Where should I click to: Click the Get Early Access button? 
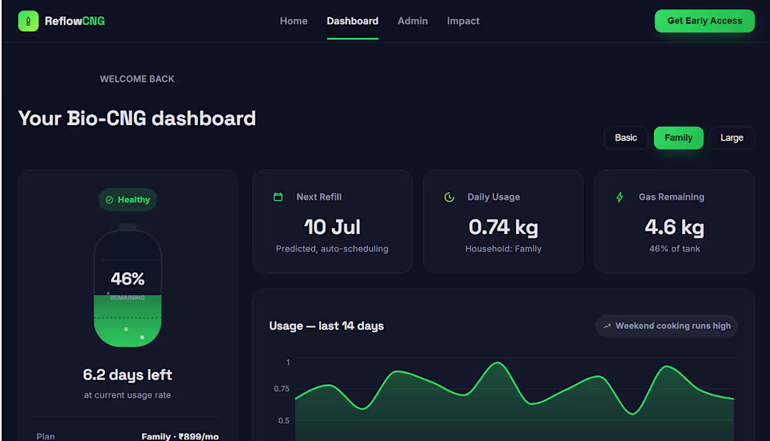(x=704, y=21)
